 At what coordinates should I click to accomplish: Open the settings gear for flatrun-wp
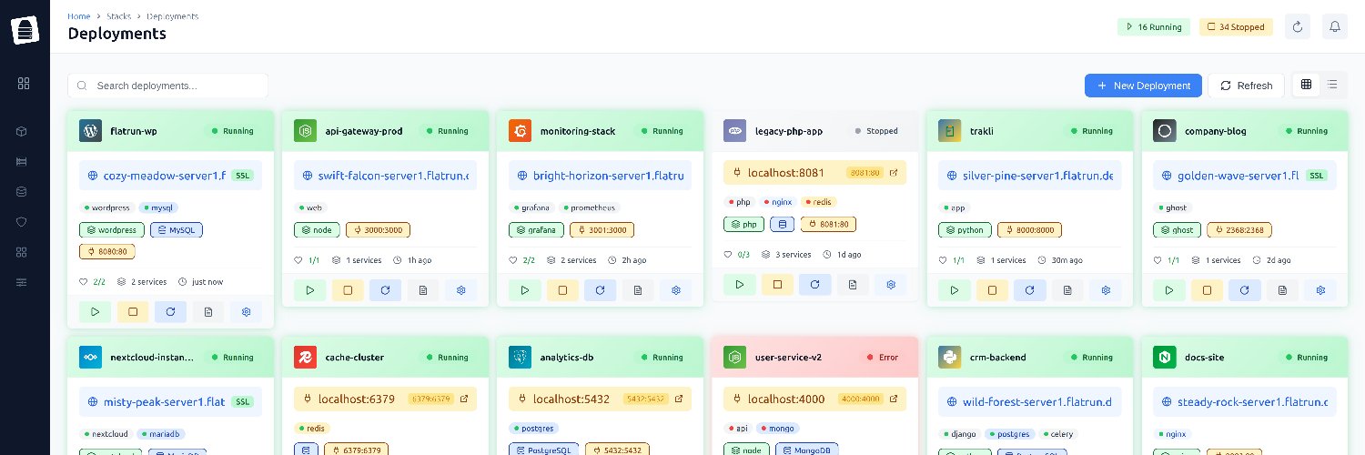point(246,312)
